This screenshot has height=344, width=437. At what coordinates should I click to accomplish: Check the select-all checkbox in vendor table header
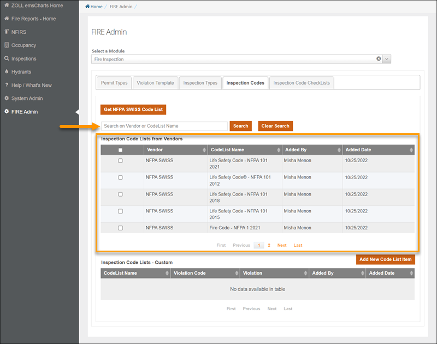[x=120, y=150]
